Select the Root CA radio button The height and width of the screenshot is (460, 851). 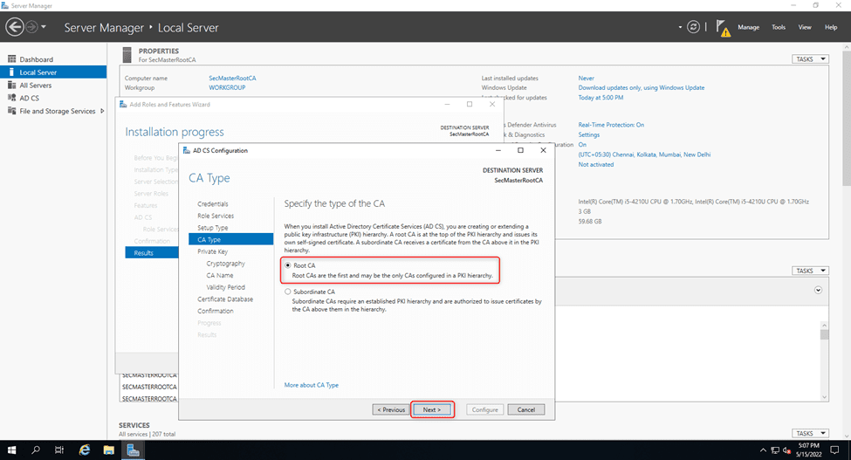(x=288, y=265)
